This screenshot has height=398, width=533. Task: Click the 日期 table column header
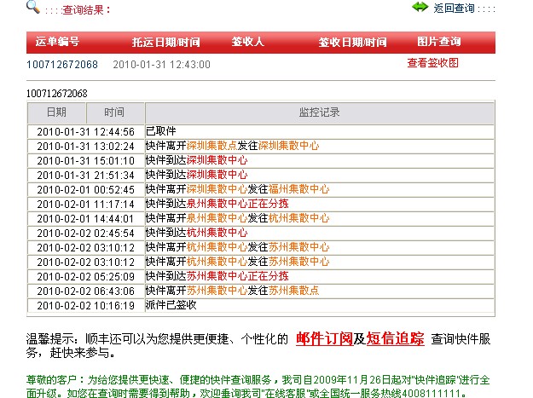(x=55, y=112)
